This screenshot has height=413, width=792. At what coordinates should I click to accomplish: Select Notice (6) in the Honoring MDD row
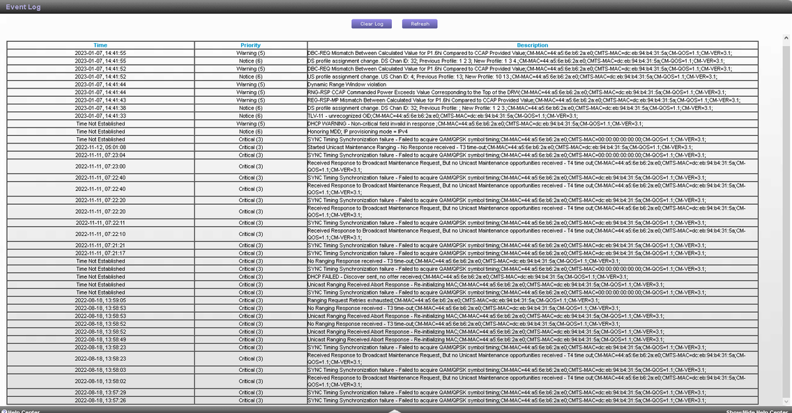pos(250,131)
